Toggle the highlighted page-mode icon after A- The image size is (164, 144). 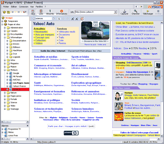[82, 19]
